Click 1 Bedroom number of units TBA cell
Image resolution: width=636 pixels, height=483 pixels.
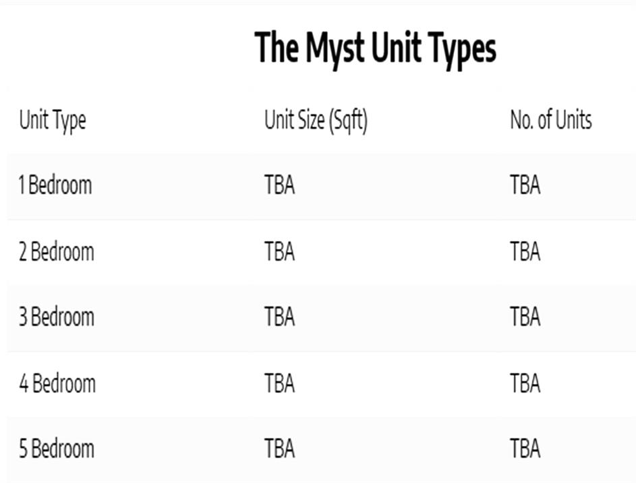click(525, 185)
